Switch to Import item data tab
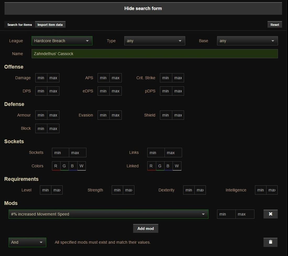This screenshot has width=288, height=256. click(50, 25)
